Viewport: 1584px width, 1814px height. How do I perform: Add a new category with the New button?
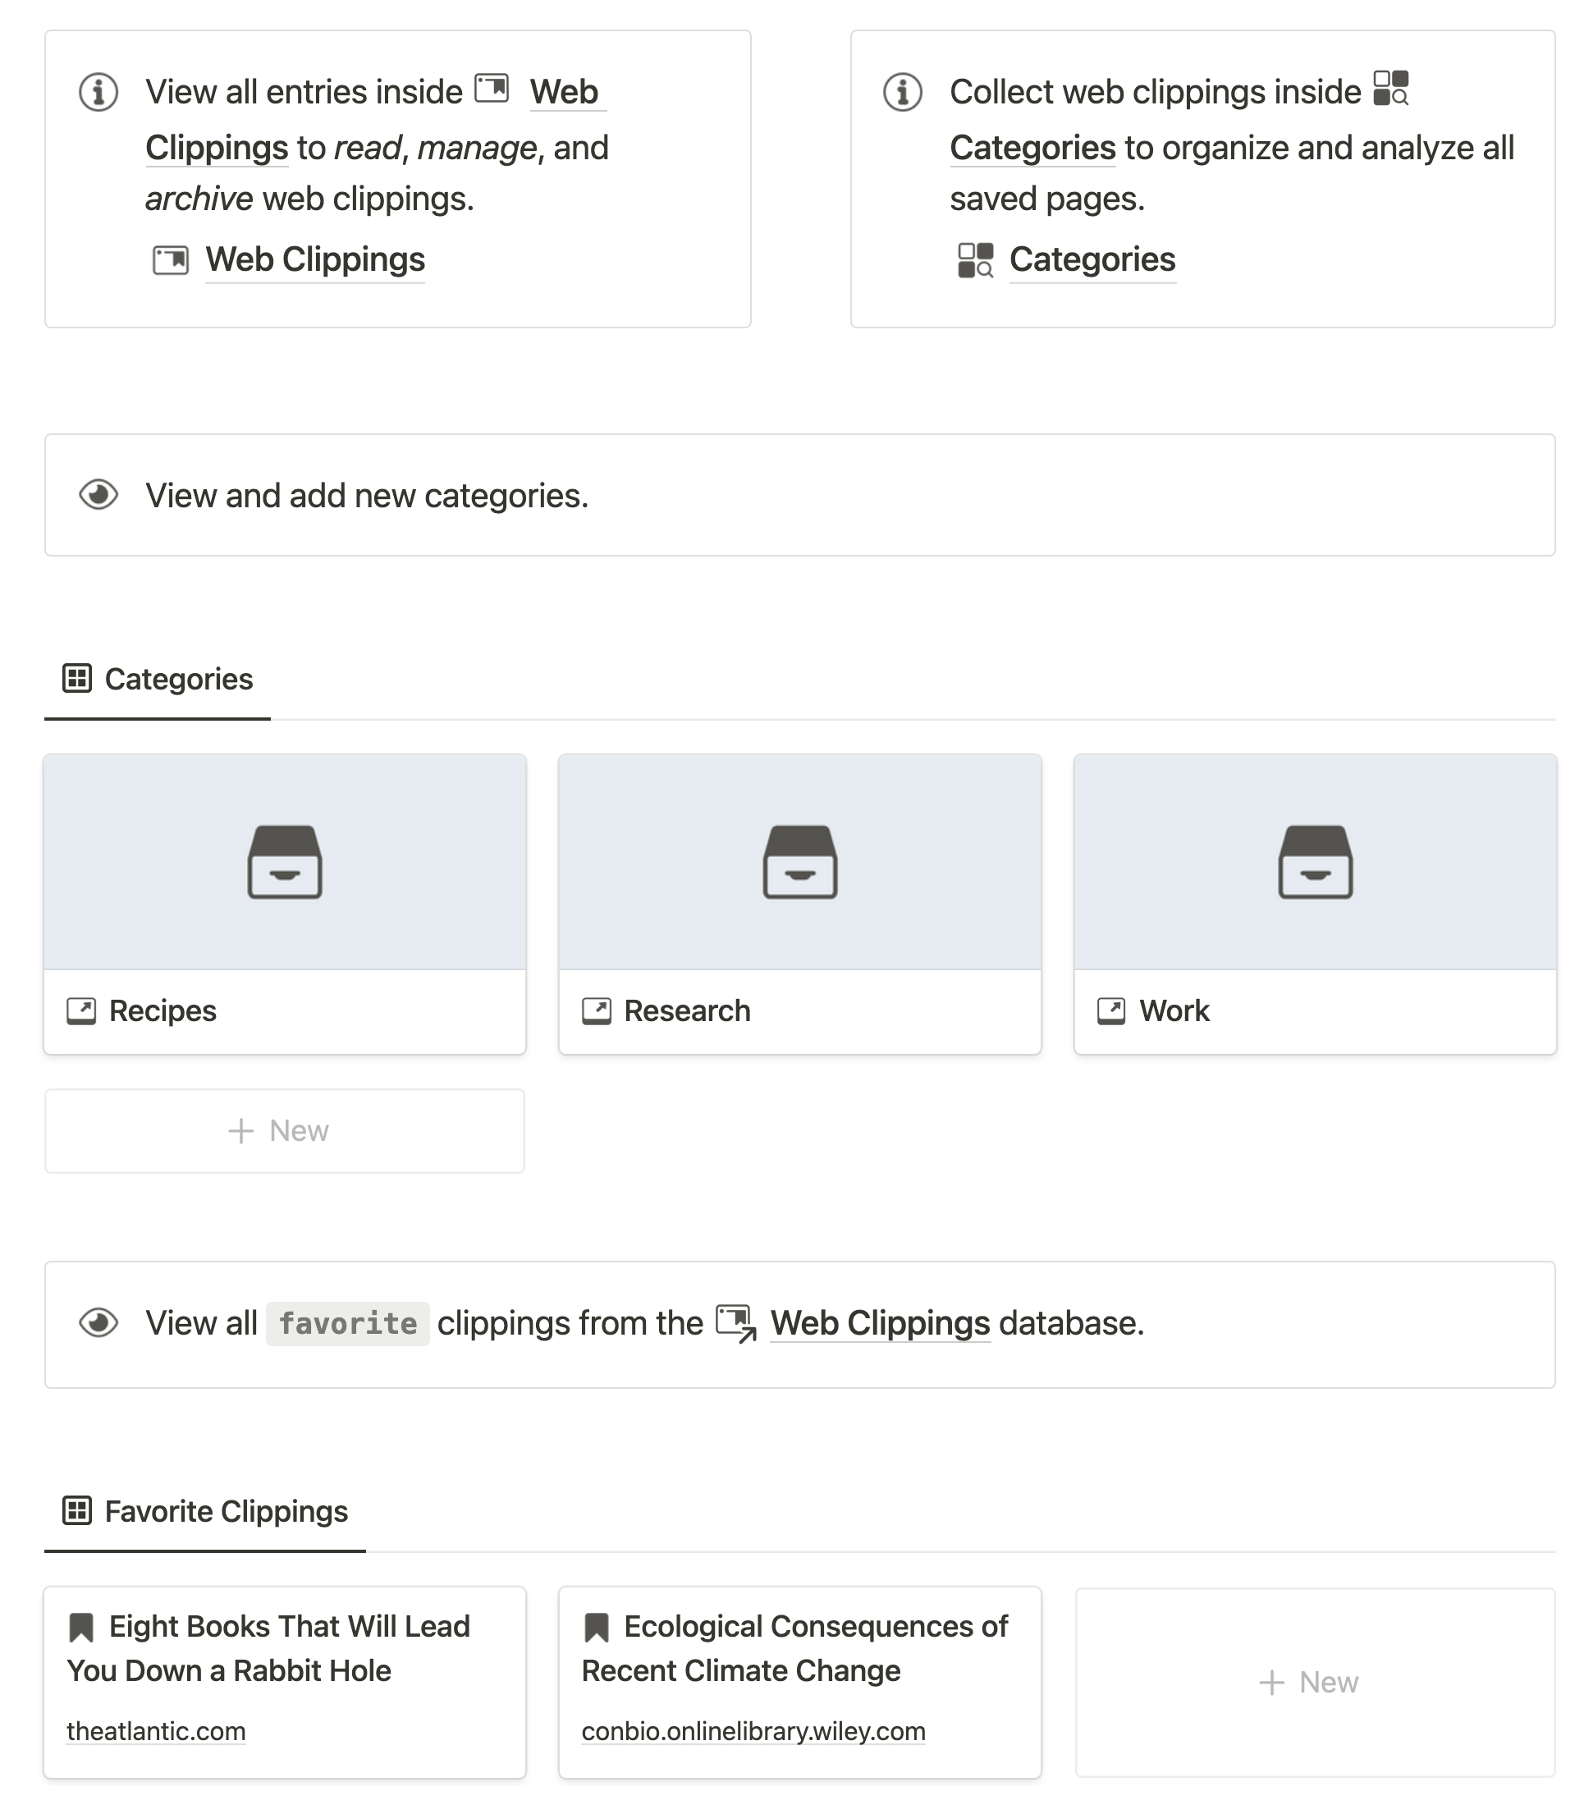tap(285, 1130)
